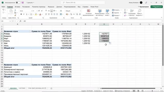Click the Increase Decimal icon
This screenshot has width=164, height=92.
(x=77, y=14)
